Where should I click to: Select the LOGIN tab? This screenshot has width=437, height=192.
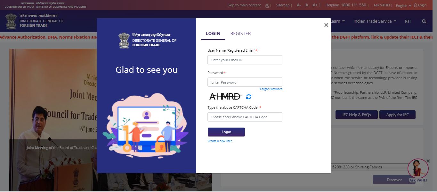pos(213,33)
